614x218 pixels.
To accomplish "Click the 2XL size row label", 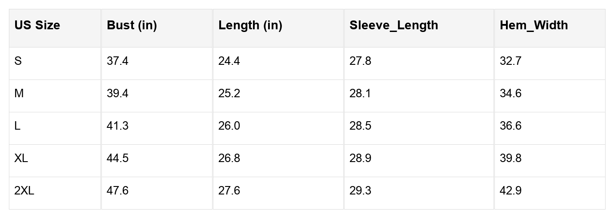I will pos(24,190).
